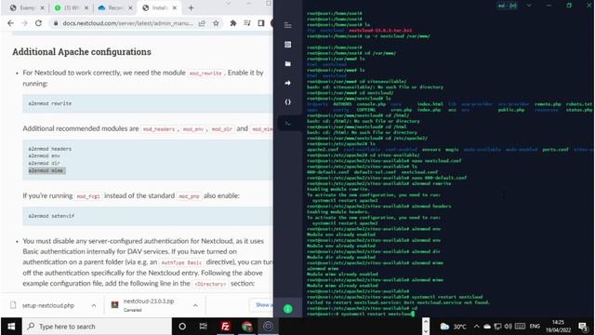Open Windows Start menu
This screenshot has width=595, height=335.
tap(11, 327)
